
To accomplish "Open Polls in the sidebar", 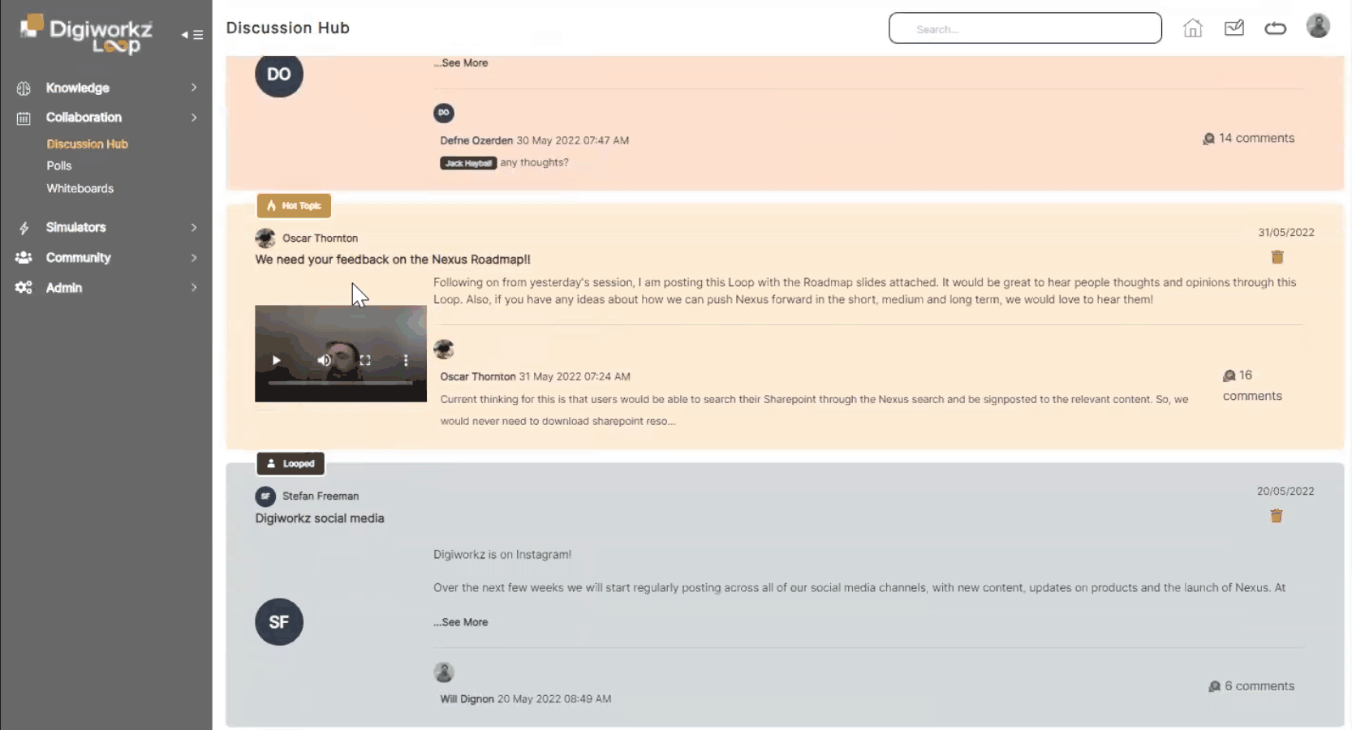I will point(59,165).
